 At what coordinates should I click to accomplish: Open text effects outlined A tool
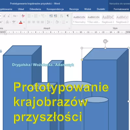click(7, 22)
